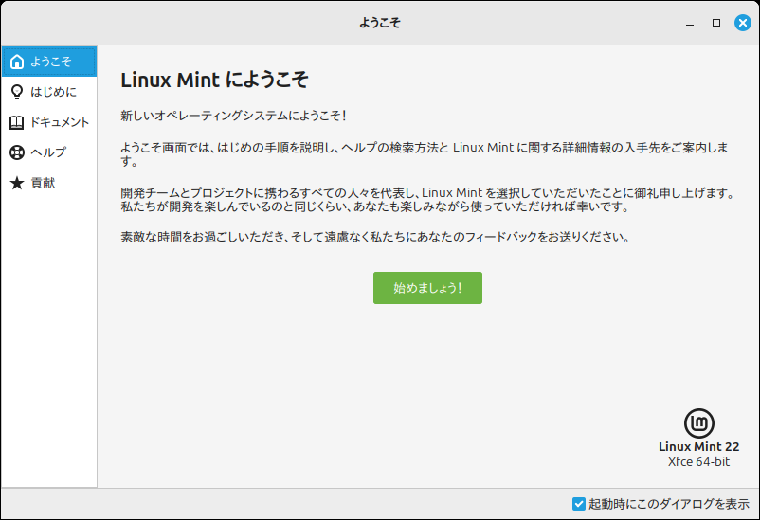
Task: Click the Linux Mint logo
Action: click(699, 423)
